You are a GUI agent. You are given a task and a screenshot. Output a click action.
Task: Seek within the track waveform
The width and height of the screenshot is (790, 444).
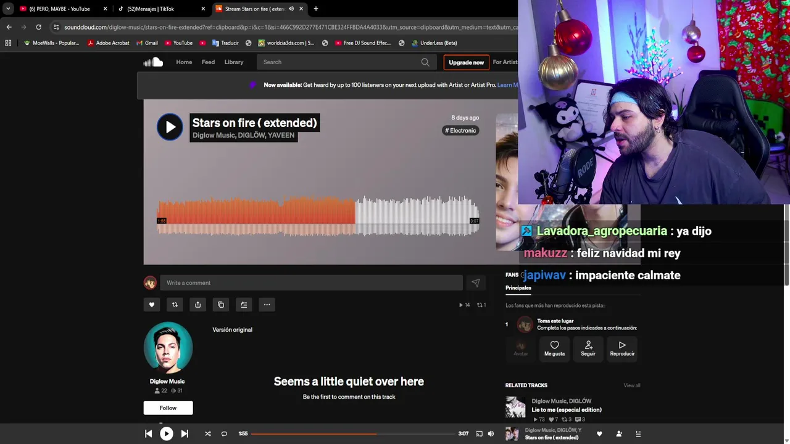tap(318, 215)
